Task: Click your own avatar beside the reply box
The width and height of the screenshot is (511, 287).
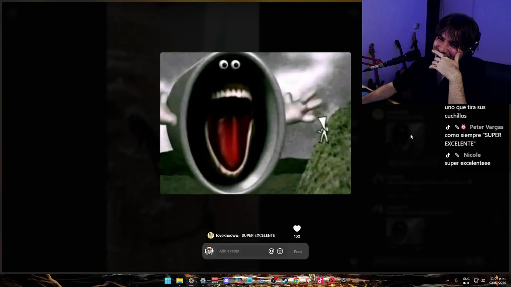Action: [209, 251]
